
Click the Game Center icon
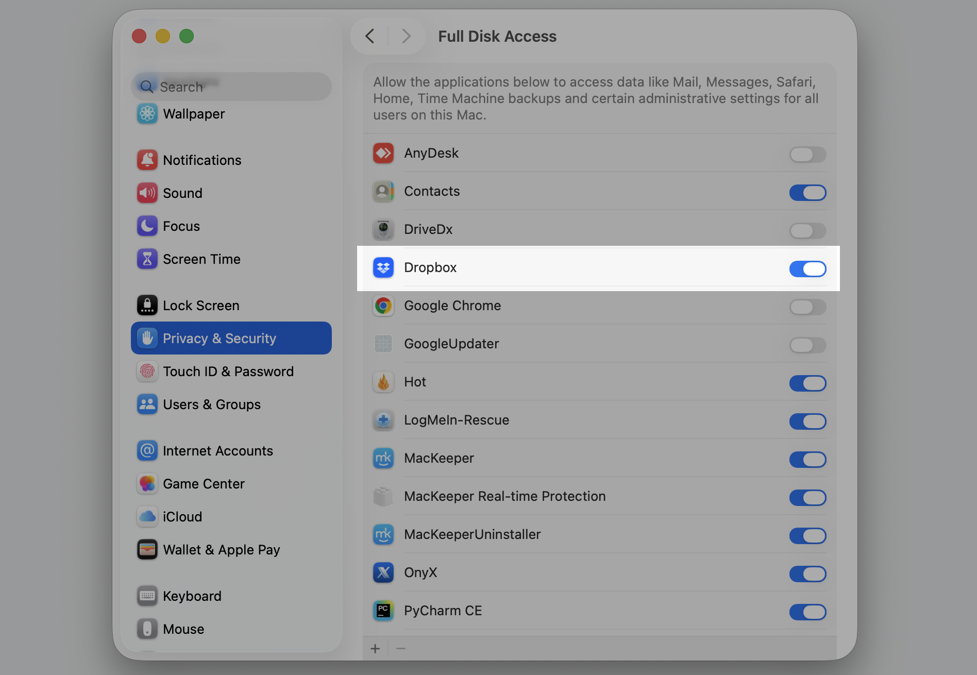tap(147, 484)
